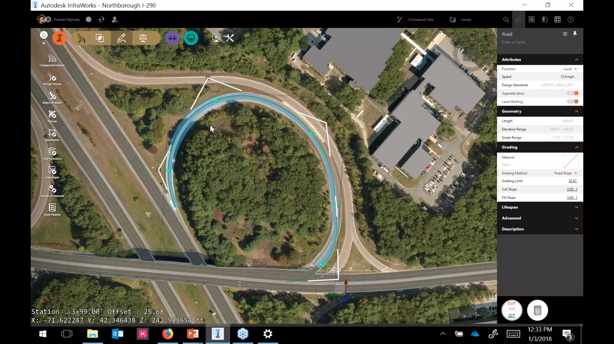Select the pencil edit tool
The width and height of the screenshot is (614, 344).
[121, 38]
